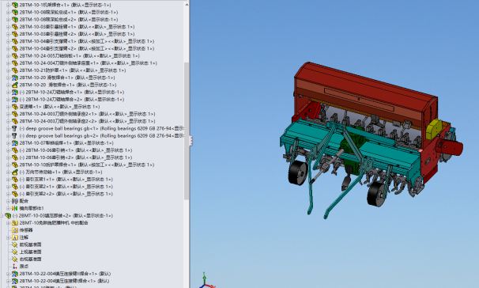Select the 2BMT-10 中的配合 row
Viewport: 479px width, 288px height.
[54, 223]
